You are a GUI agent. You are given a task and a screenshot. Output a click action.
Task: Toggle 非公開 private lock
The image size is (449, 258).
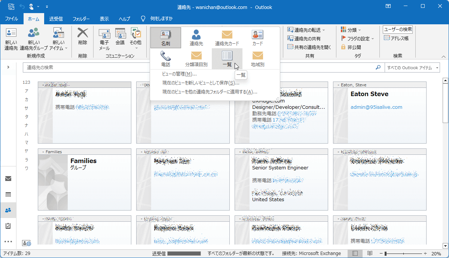351,47
